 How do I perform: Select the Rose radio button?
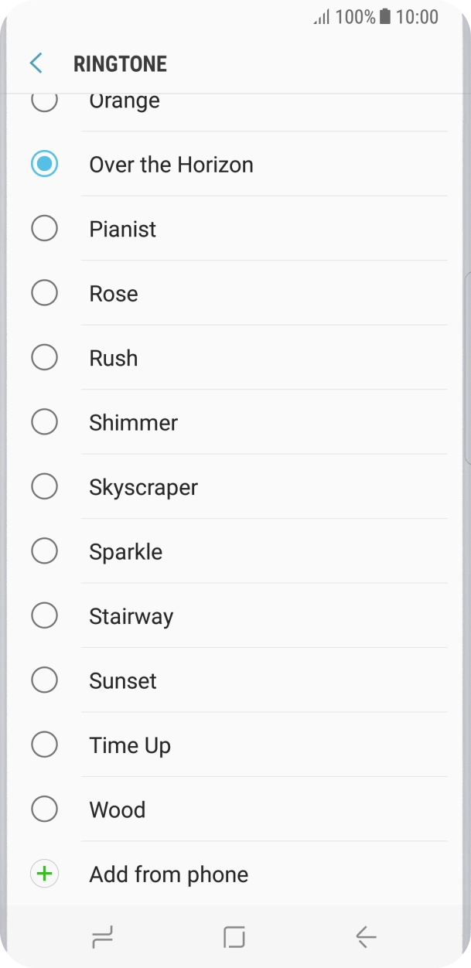click(44, 294)
